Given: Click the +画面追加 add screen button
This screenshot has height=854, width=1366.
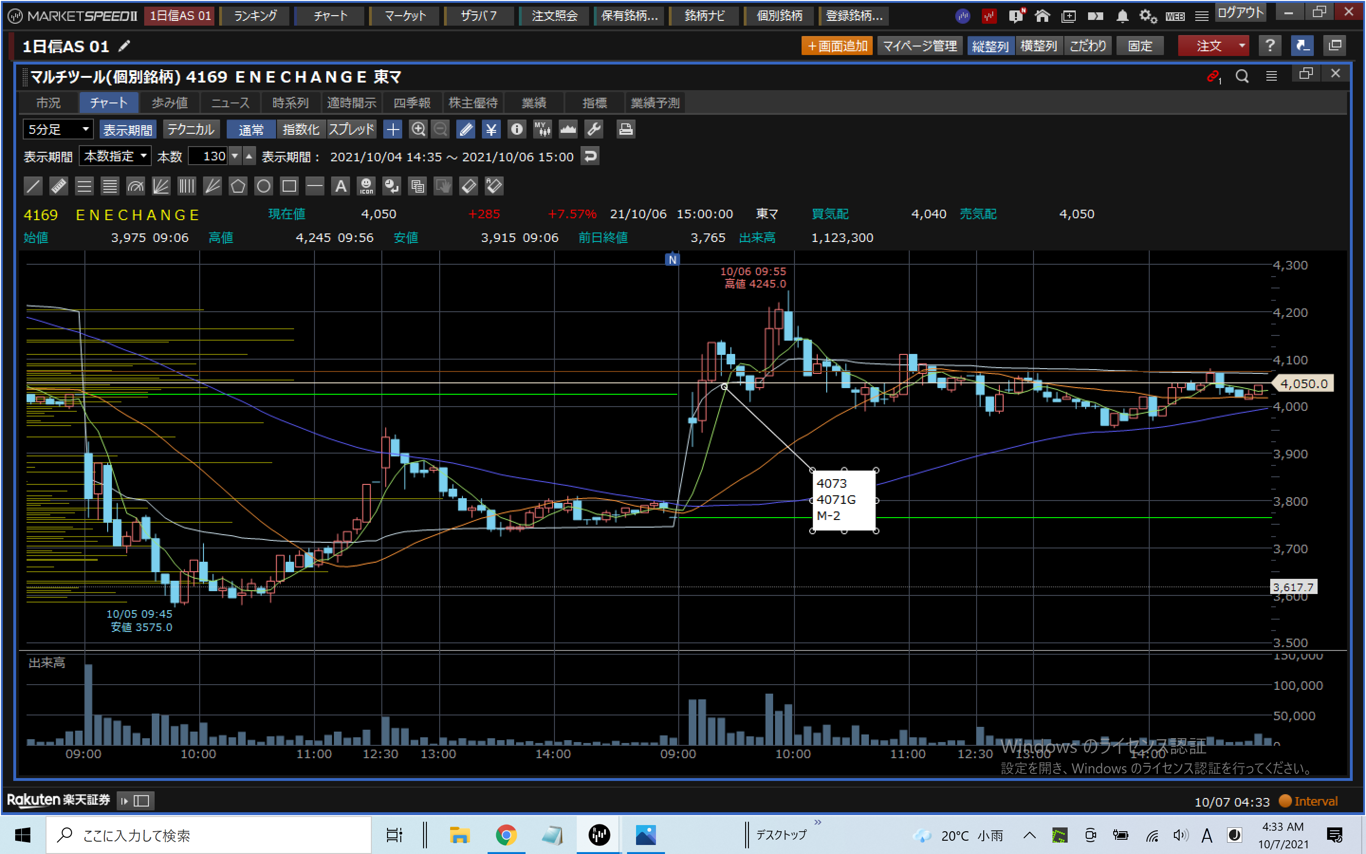Looking at the screenshot, I should pos(837,46).
